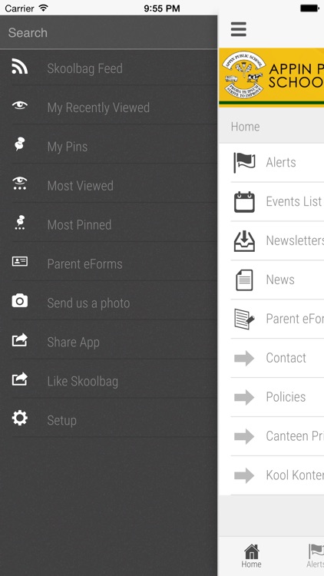Select the Newsletters inbox icon
Image resolution: width=324 pixels, height=576 pixels.
244,241
